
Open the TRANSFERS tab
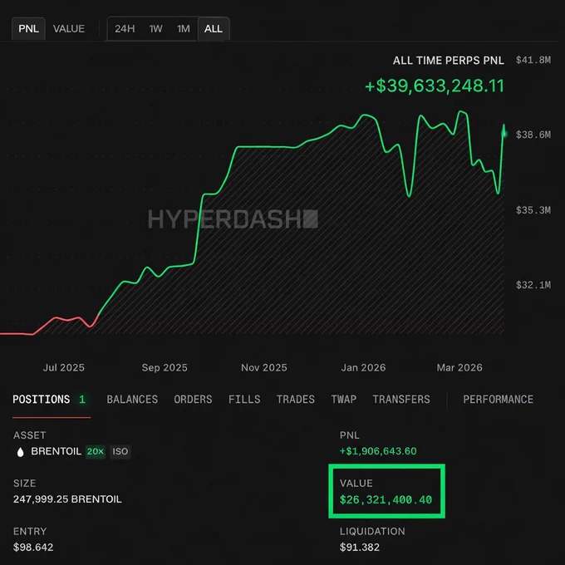coord(401,400)
